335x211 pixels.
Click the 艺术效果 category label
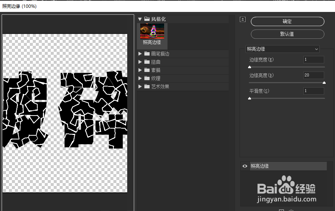pos(160,86)
